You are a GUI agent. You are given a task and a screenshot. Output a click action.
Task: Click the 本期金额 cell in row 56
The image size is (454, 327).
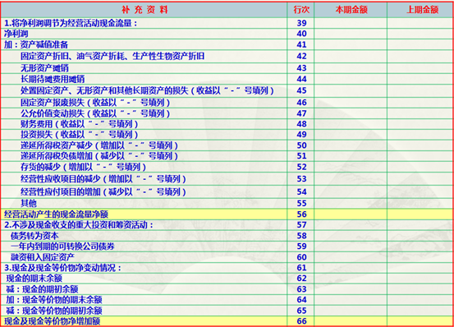351,214
